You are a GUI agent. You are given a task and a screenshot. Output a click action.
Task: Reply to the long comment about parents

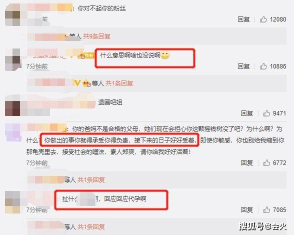[x=247, y=163]
